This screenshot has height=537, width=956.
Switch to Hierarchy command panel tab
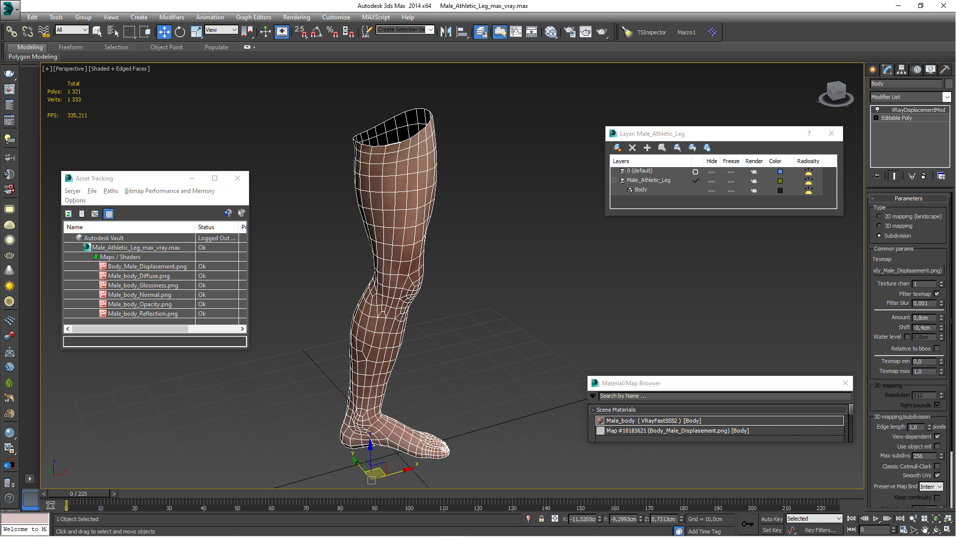click(x=901, y=70)
